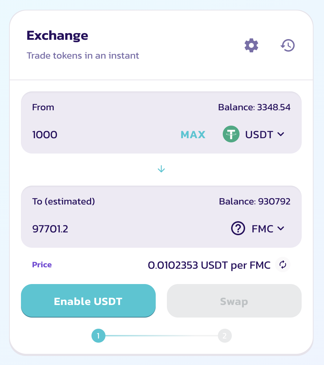Viewport: 324px width, 365px height.
Task: Expand FMC token chevron
Action: (x=281, y=229)
